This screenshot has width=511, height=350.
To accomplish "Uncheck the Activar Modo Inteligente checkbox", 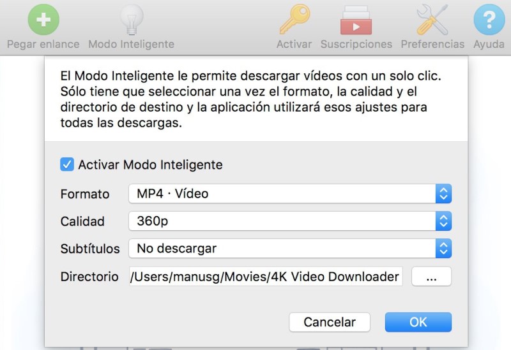I will click(x=67, y=164).
